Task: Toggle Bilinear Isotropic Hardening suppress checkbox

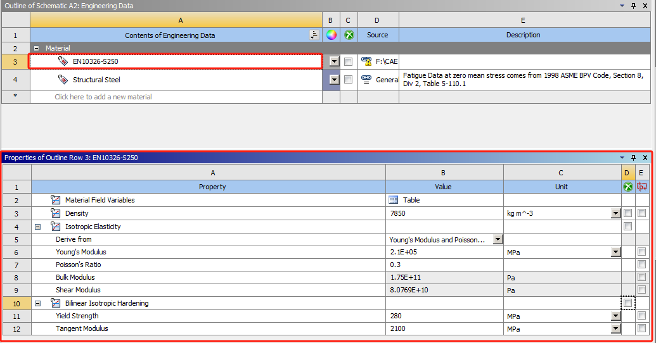Action: coord(627,303)
